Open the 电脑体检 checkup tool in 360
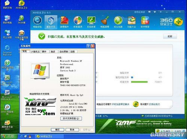Image resolution: width=187 pixels, height=139 pixels. pos(37,22)
